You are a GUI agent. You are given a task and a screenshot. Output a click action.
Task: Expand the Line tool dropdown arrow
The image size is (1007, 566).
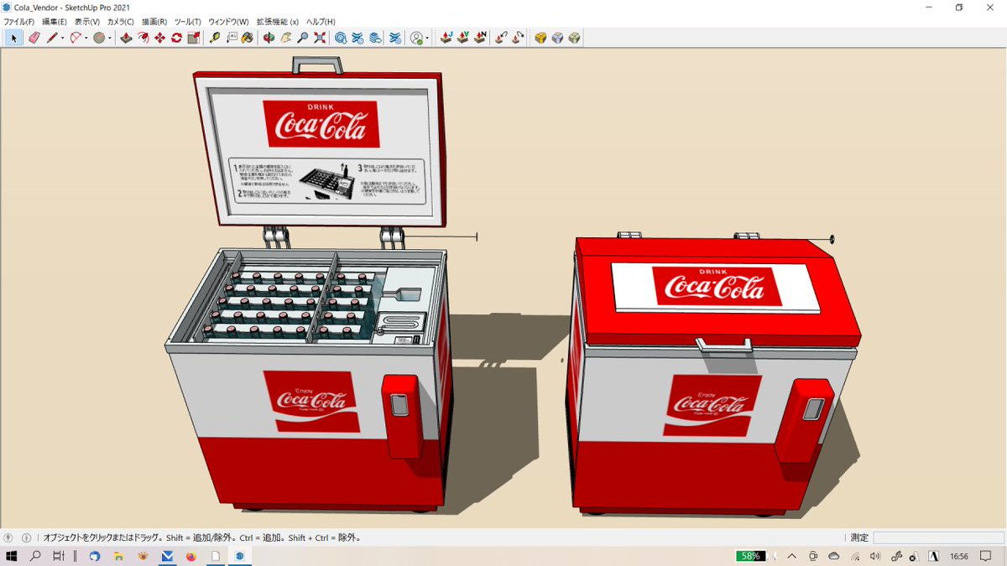coord(62,38)
